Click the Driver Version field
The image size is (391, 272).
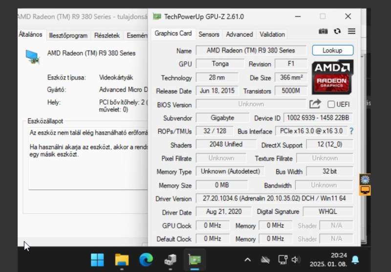click(x=274, y=199)
